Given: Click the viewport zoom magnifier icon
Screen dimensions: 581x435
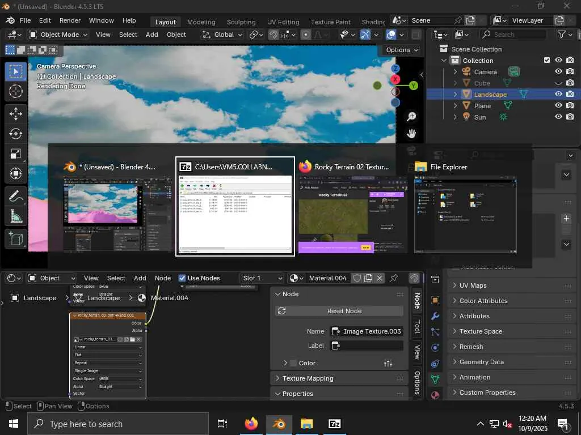Looking at the screenshot, I should 411,117.
